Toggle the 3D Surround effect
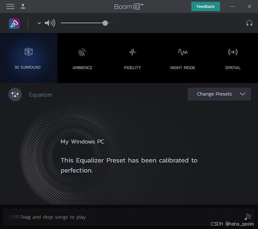 [x=28, y=58]
